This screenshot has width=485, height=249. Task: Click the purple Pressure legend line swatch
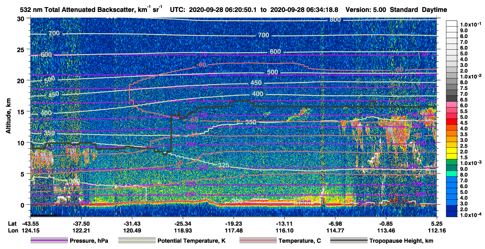(x=49, y=241)
